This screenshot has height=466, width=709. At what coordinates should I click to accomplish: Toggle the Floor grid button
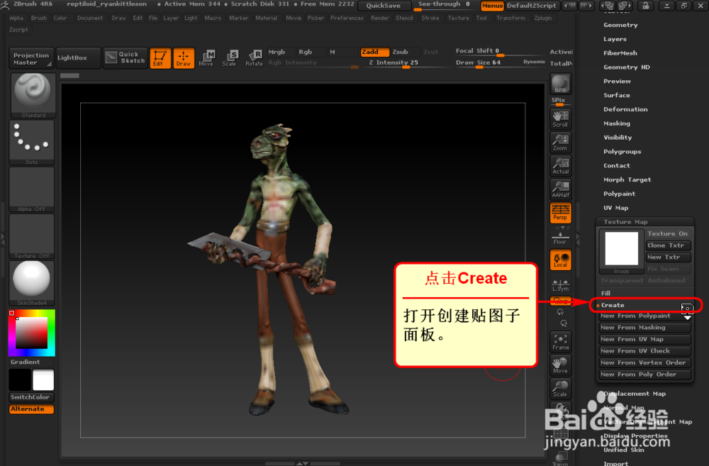tap(561, 237)
